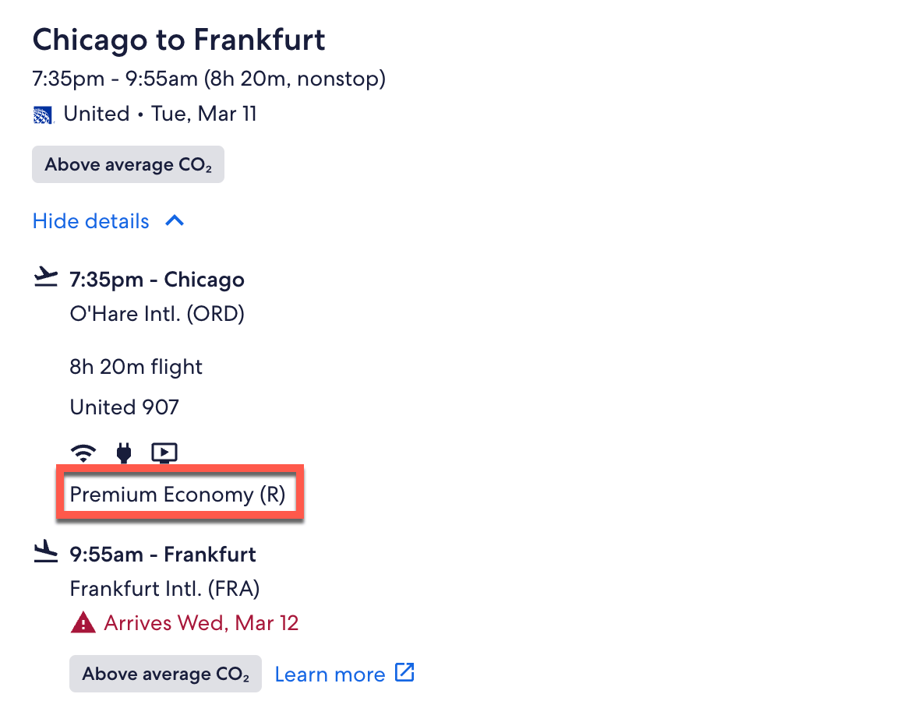Click the Premium Economy (R) fare class
Screen dimensions: 904x715
click(178, 495)
